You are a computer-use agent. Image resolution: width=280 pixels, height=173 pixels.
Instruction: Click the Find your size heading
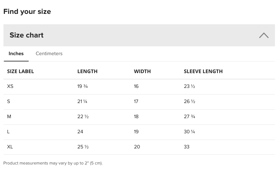pyautogui.click(x=27, y=12)
